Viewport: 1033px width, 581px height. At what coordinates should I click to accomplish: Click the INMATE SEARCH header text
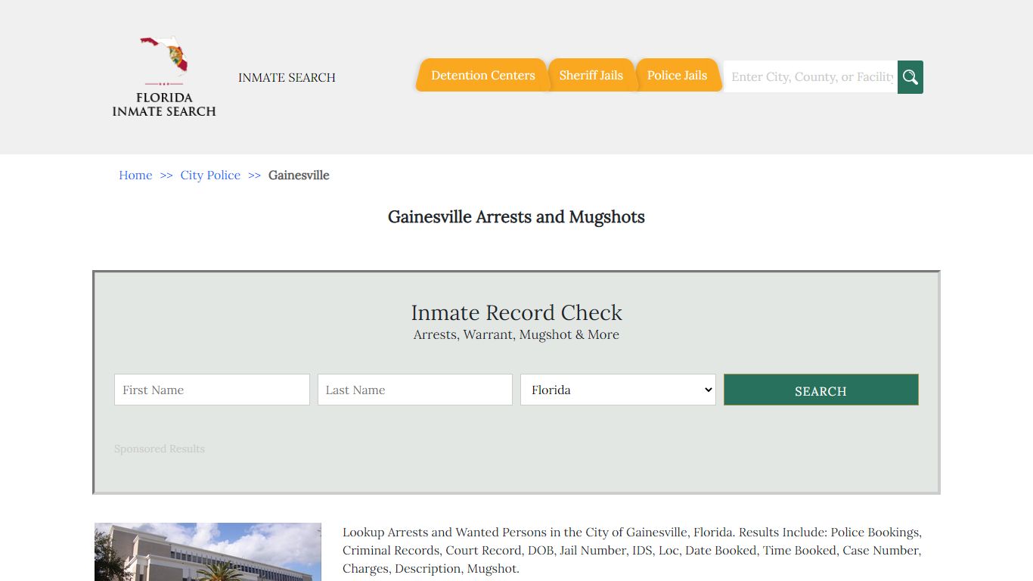click(287, 77)
